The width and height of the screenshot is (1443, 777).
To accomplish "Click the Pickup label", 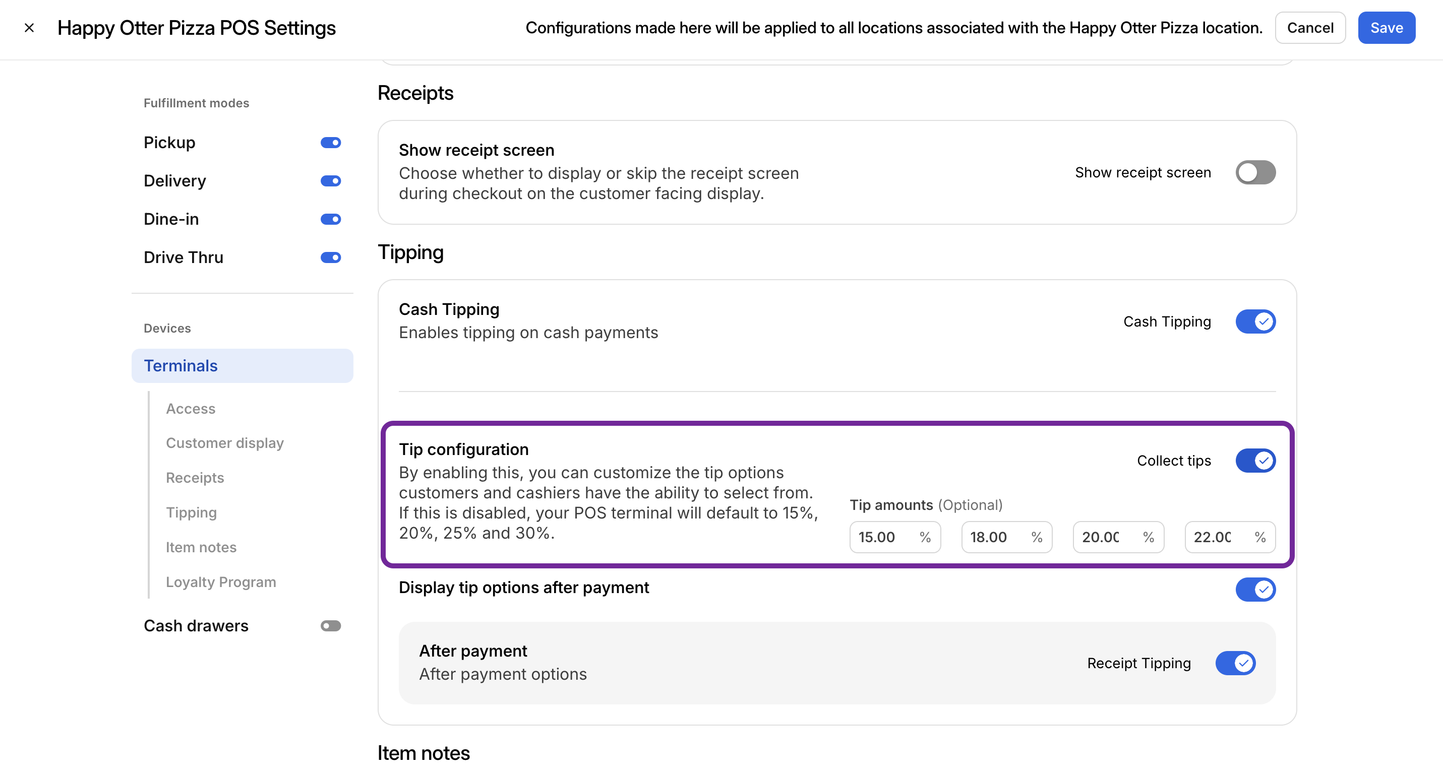I will point(169,142).
